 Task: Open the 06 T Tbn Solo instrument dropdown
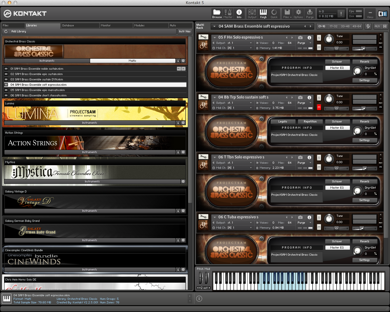click(215, 157)
